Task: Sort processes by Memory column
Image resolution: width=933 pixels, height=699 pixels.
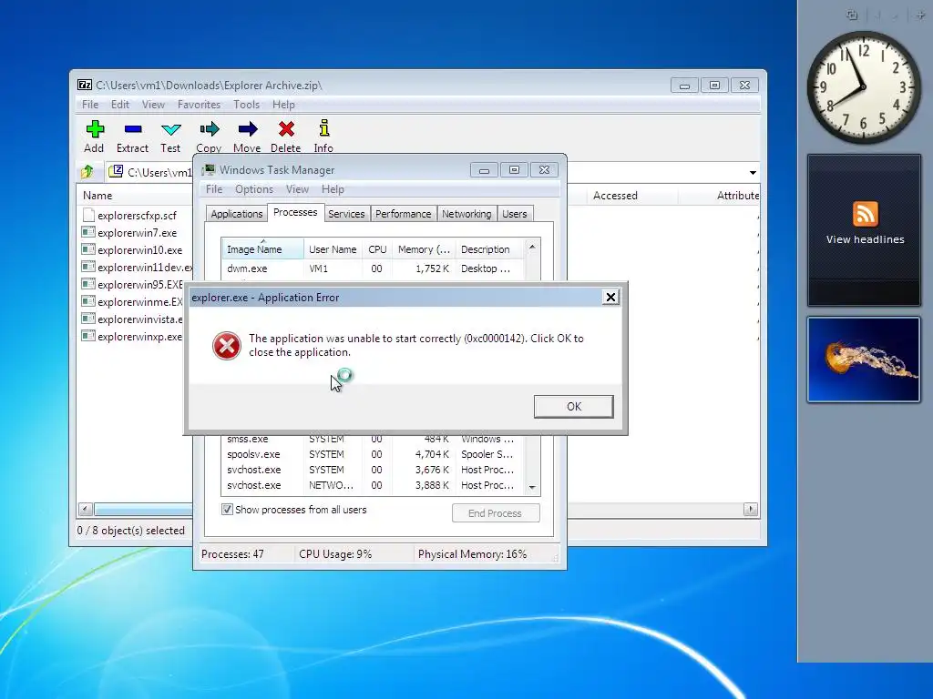Action: point(424,249)
